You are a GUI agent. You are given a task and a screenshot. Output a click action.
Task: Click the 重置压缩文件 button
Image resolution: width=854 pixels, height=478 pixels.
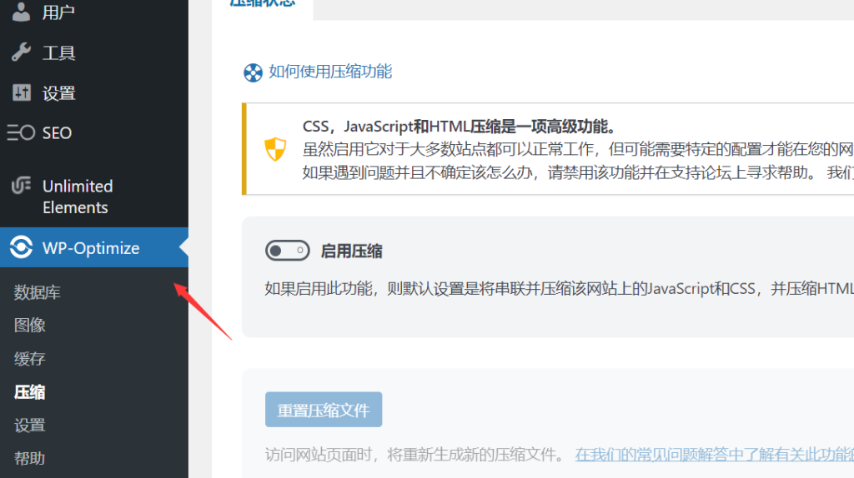(x=324, y=410)
